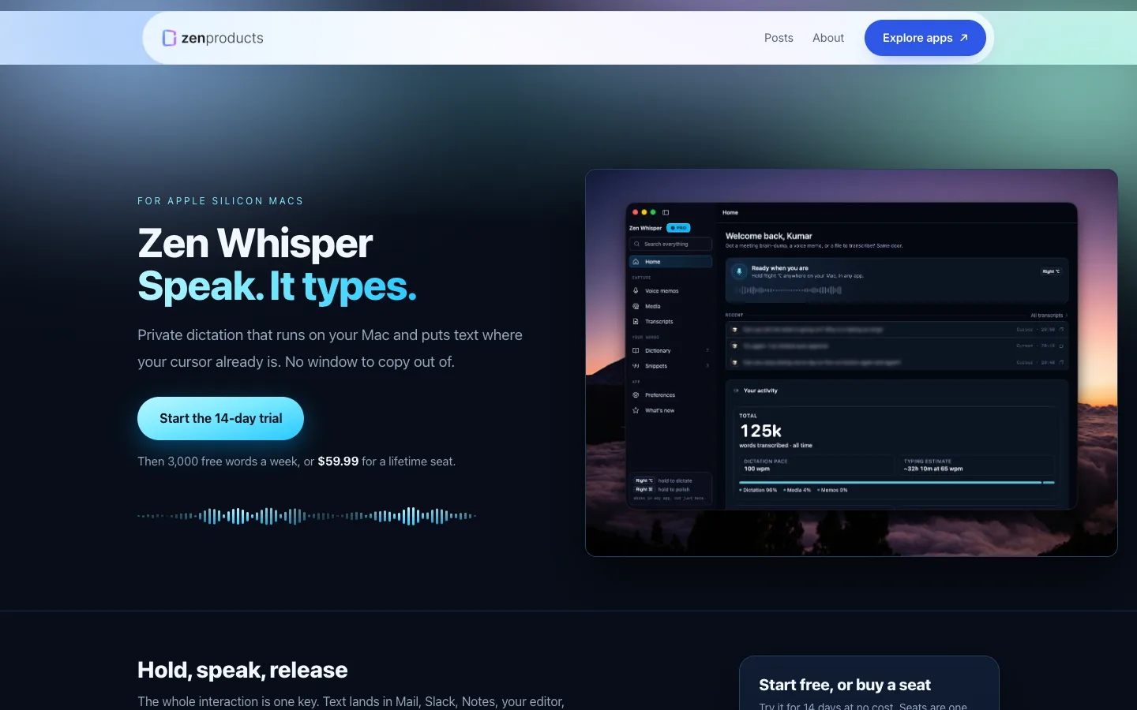This screenshot has height=710, width=1137.
Task: Click the 'hold to dictate' shortcut hint
Action: pyautogui.click(x=674, y=480)
